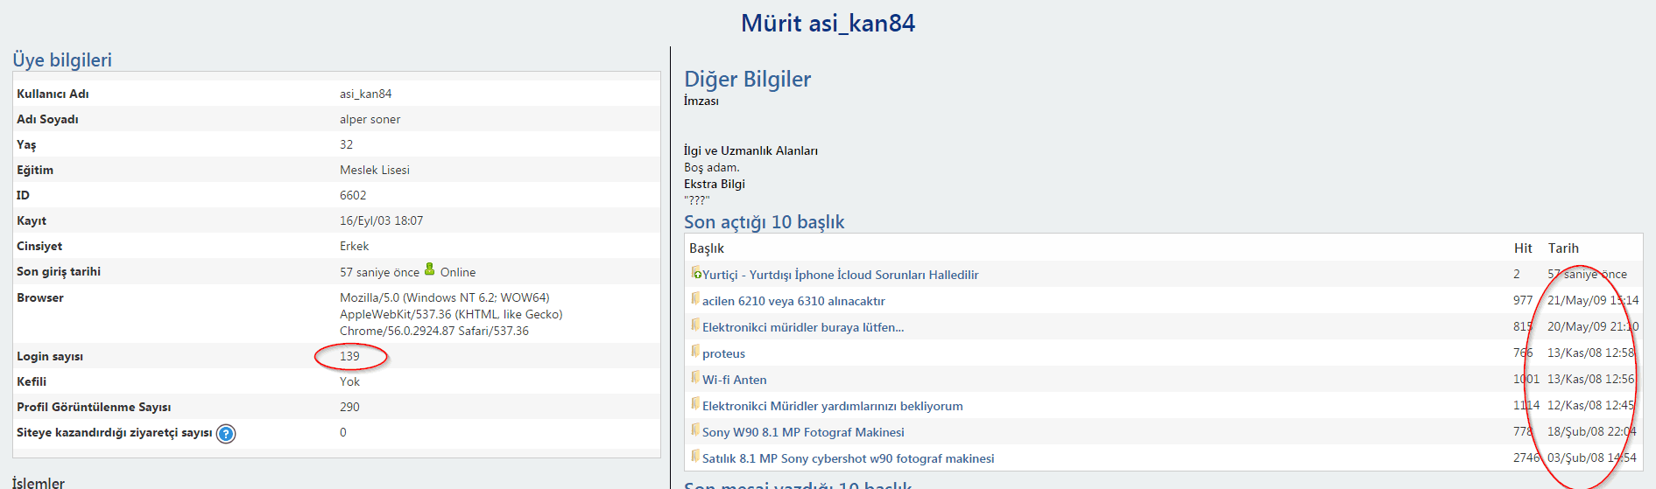This screenshot has width=1656, height=489.
Task: Click the Üye bilgileri section heading
Action: tap(62, 59)
